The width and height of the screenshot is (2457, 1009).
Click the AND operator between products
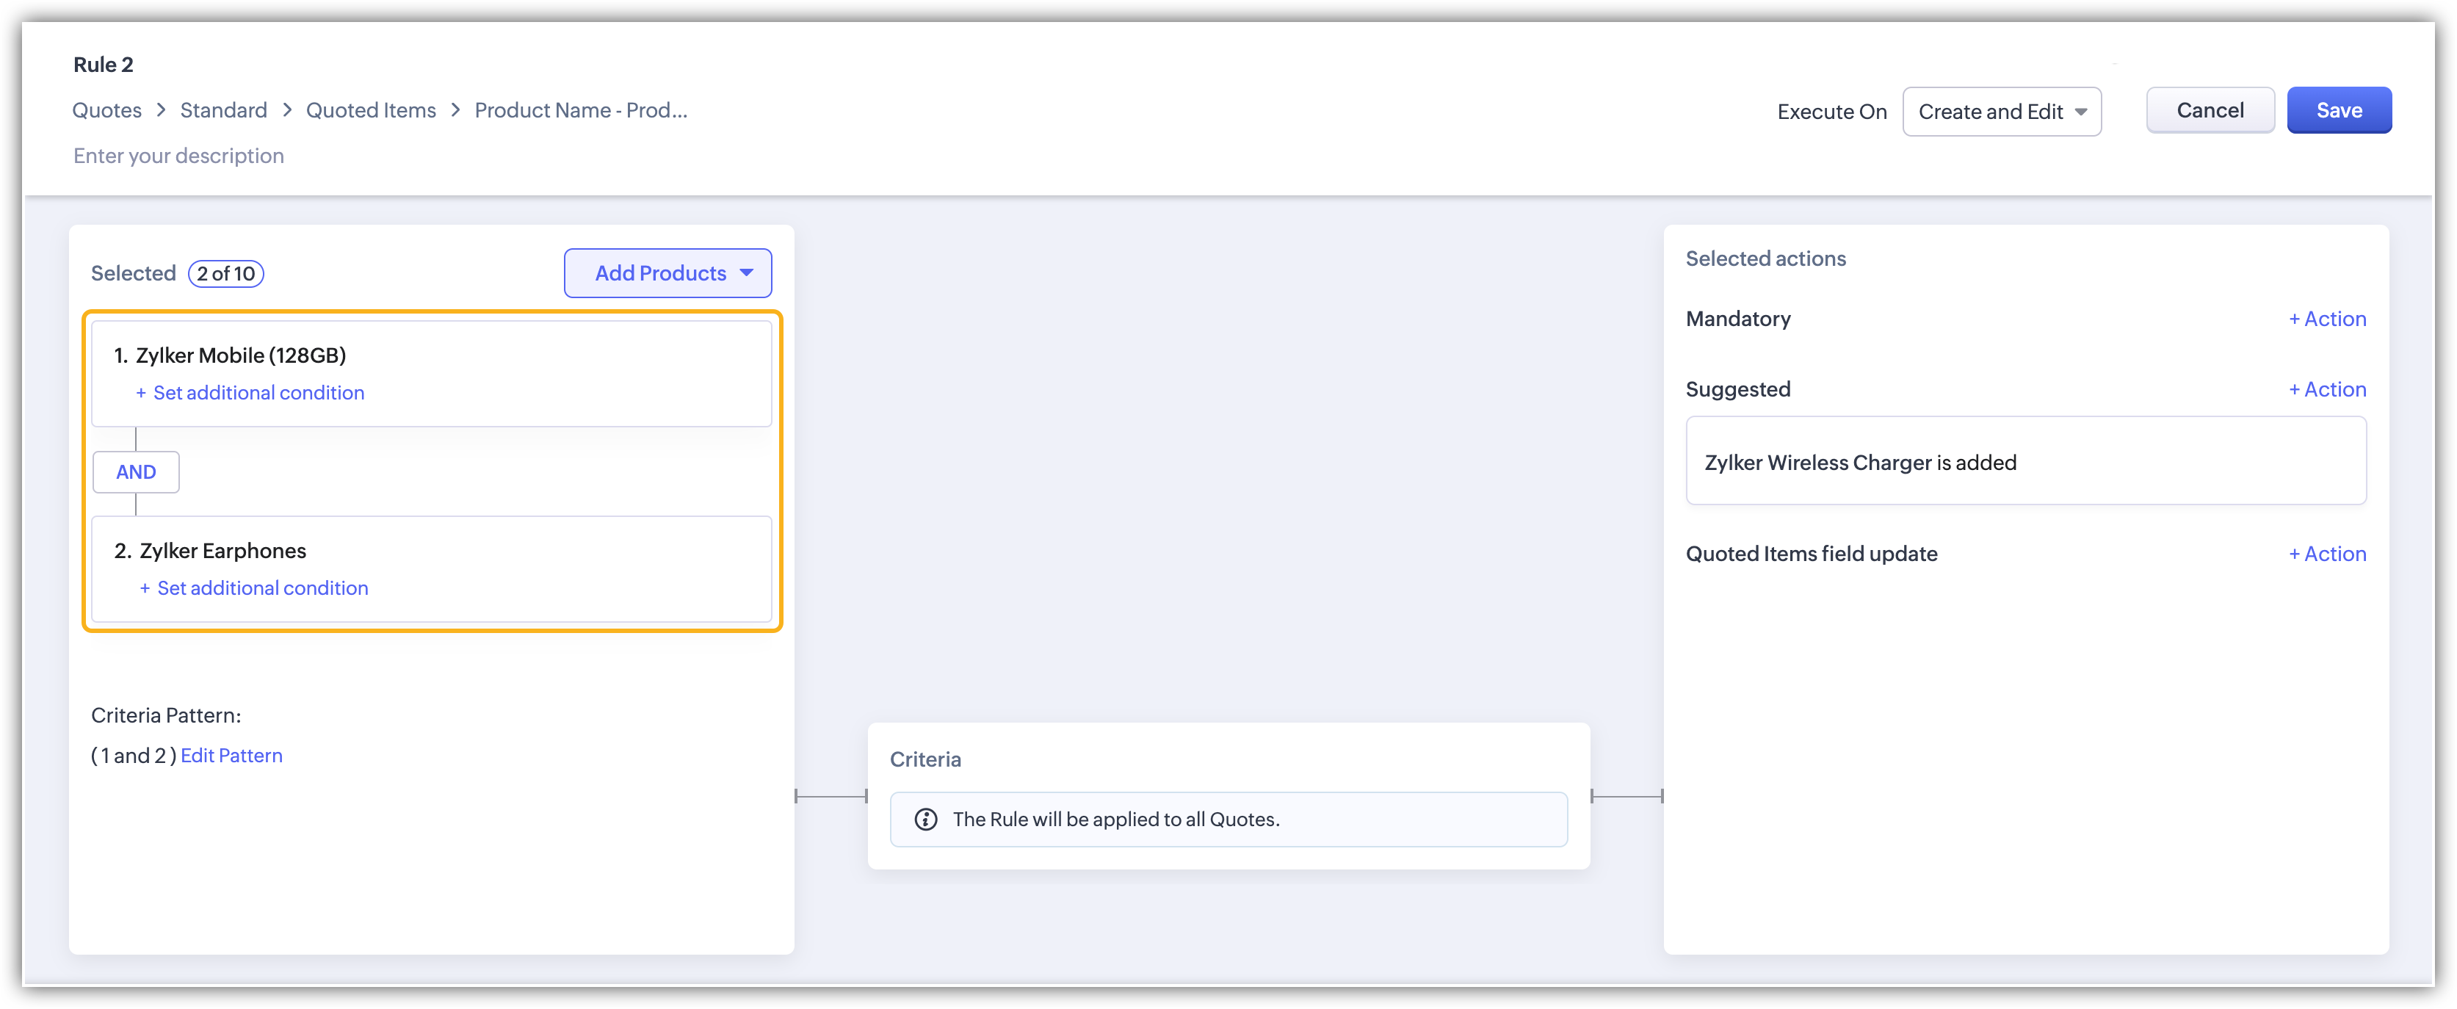coord(135,472)
